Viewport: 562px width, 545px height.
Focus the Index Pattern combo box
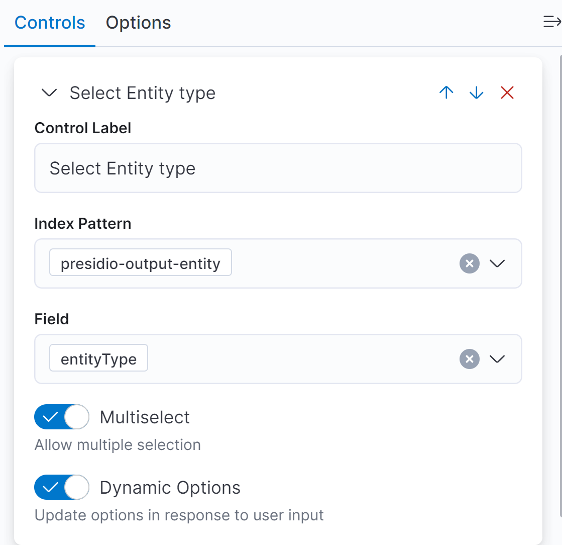point(326,263)
